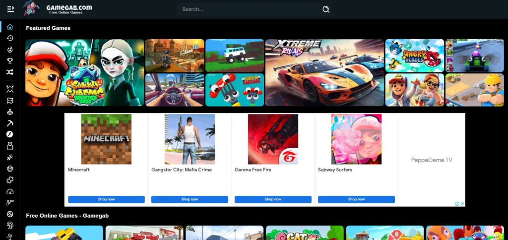Open hot games flame icon
The image size is (508, 240).
pos(10,50)
